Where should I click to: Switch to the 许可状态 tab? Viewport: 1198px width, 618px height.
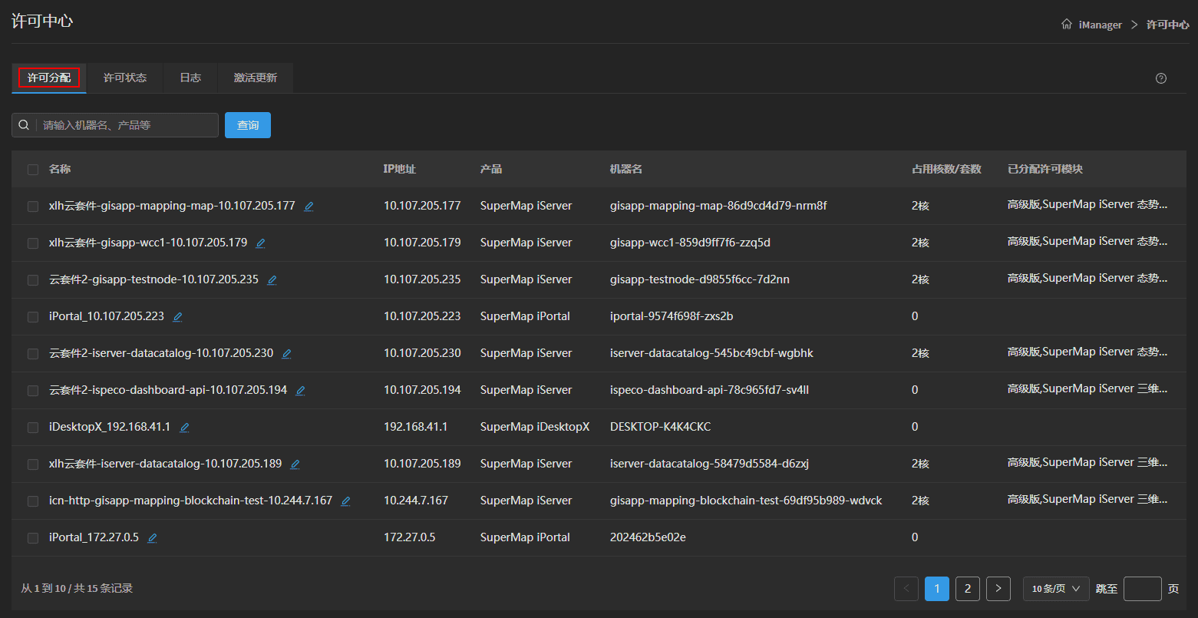[125, 78]
